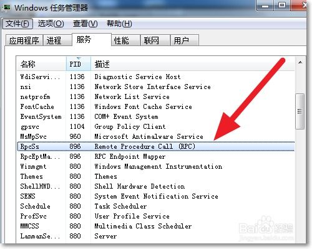
Task: Open the 帮助(H) menu
Action: [119, 24]
